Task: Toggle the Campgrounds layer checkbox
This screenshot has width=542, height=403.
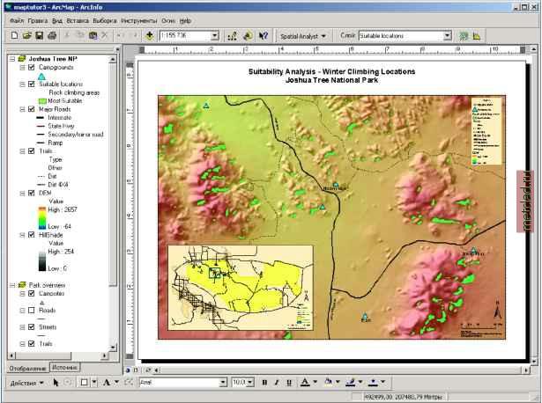Action: tap(32, 67)
